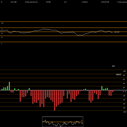Click the 30 label on RSI axis
The image size is (127, 127).
pos(2,37)
